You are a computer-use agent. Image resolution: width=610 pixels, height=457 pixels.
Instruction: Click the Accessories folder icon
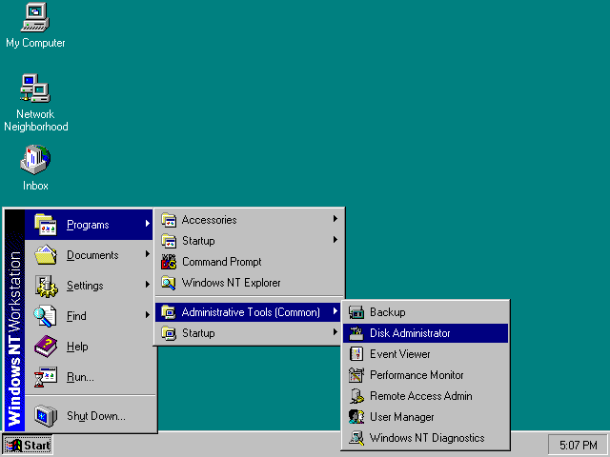click(x=169, y=220)
